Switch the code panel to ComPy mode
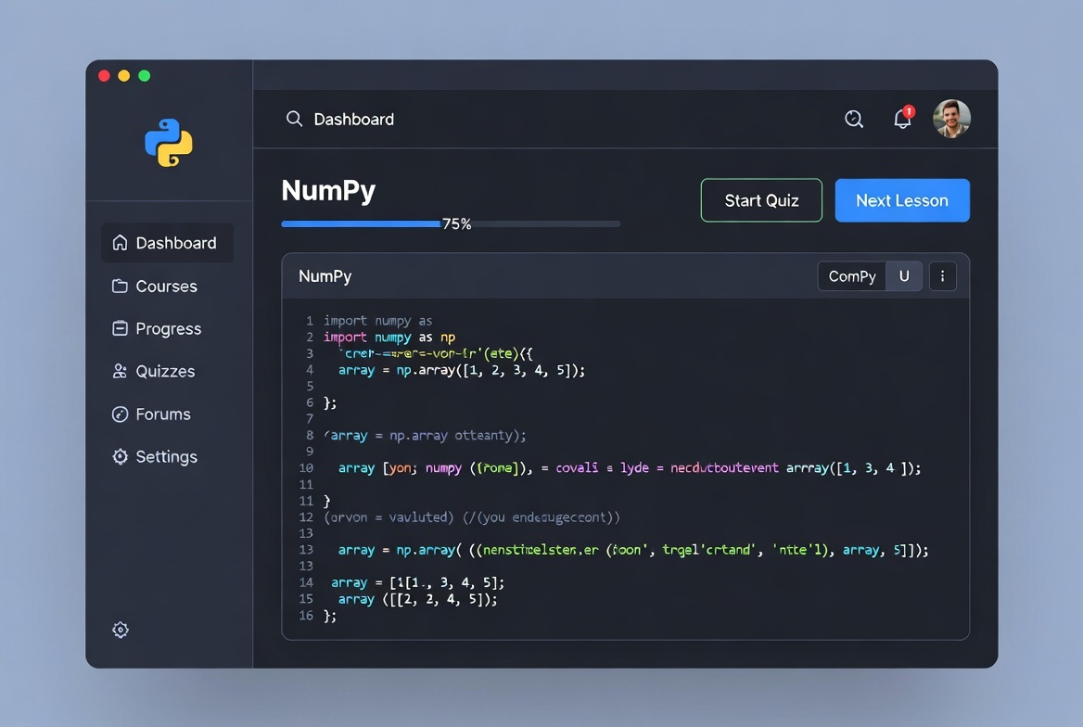The width and height of the screenshot is (1083, 727). click(851, 275)
